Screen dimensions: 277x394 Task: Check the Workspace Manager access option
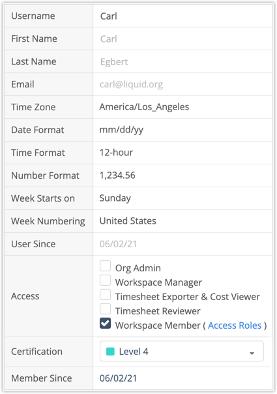tap(105, 280)
